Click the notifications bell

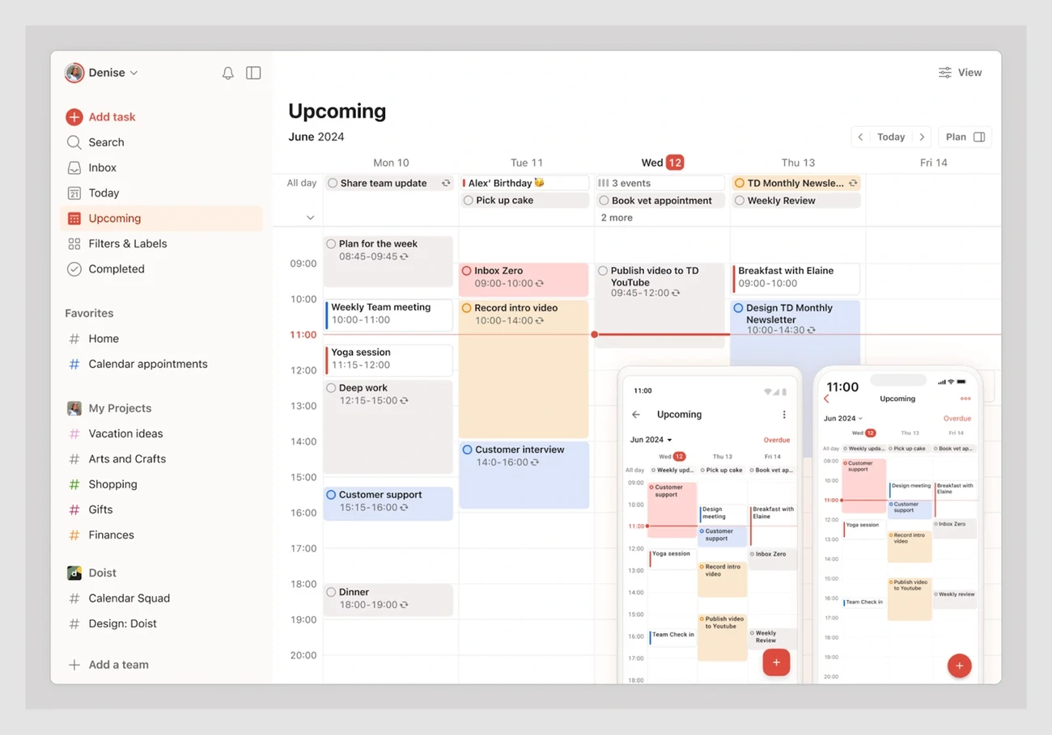coord(227,72)
